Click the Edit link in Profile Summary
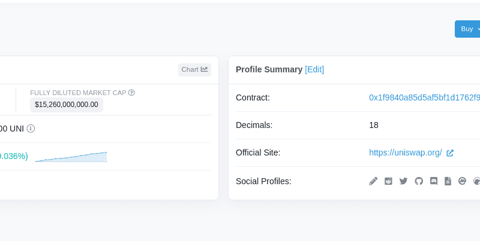Image resolution: width=480 pixels, height=241 pixels. [314, 69]
